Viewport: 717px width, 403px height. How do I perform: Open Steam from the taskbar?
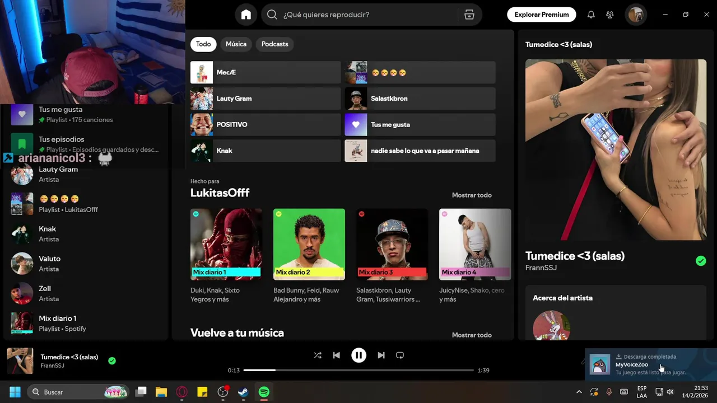(x=243, y=392)
